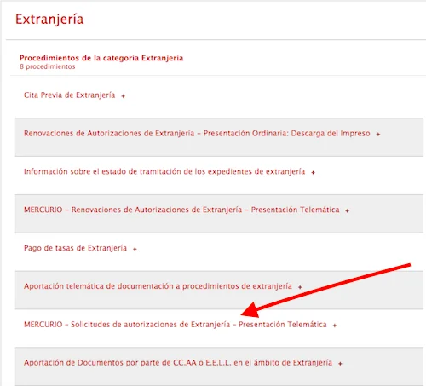Screen dimensions: 426x386
Task: Click the Extranjería page title
Action: pos(49,20)
